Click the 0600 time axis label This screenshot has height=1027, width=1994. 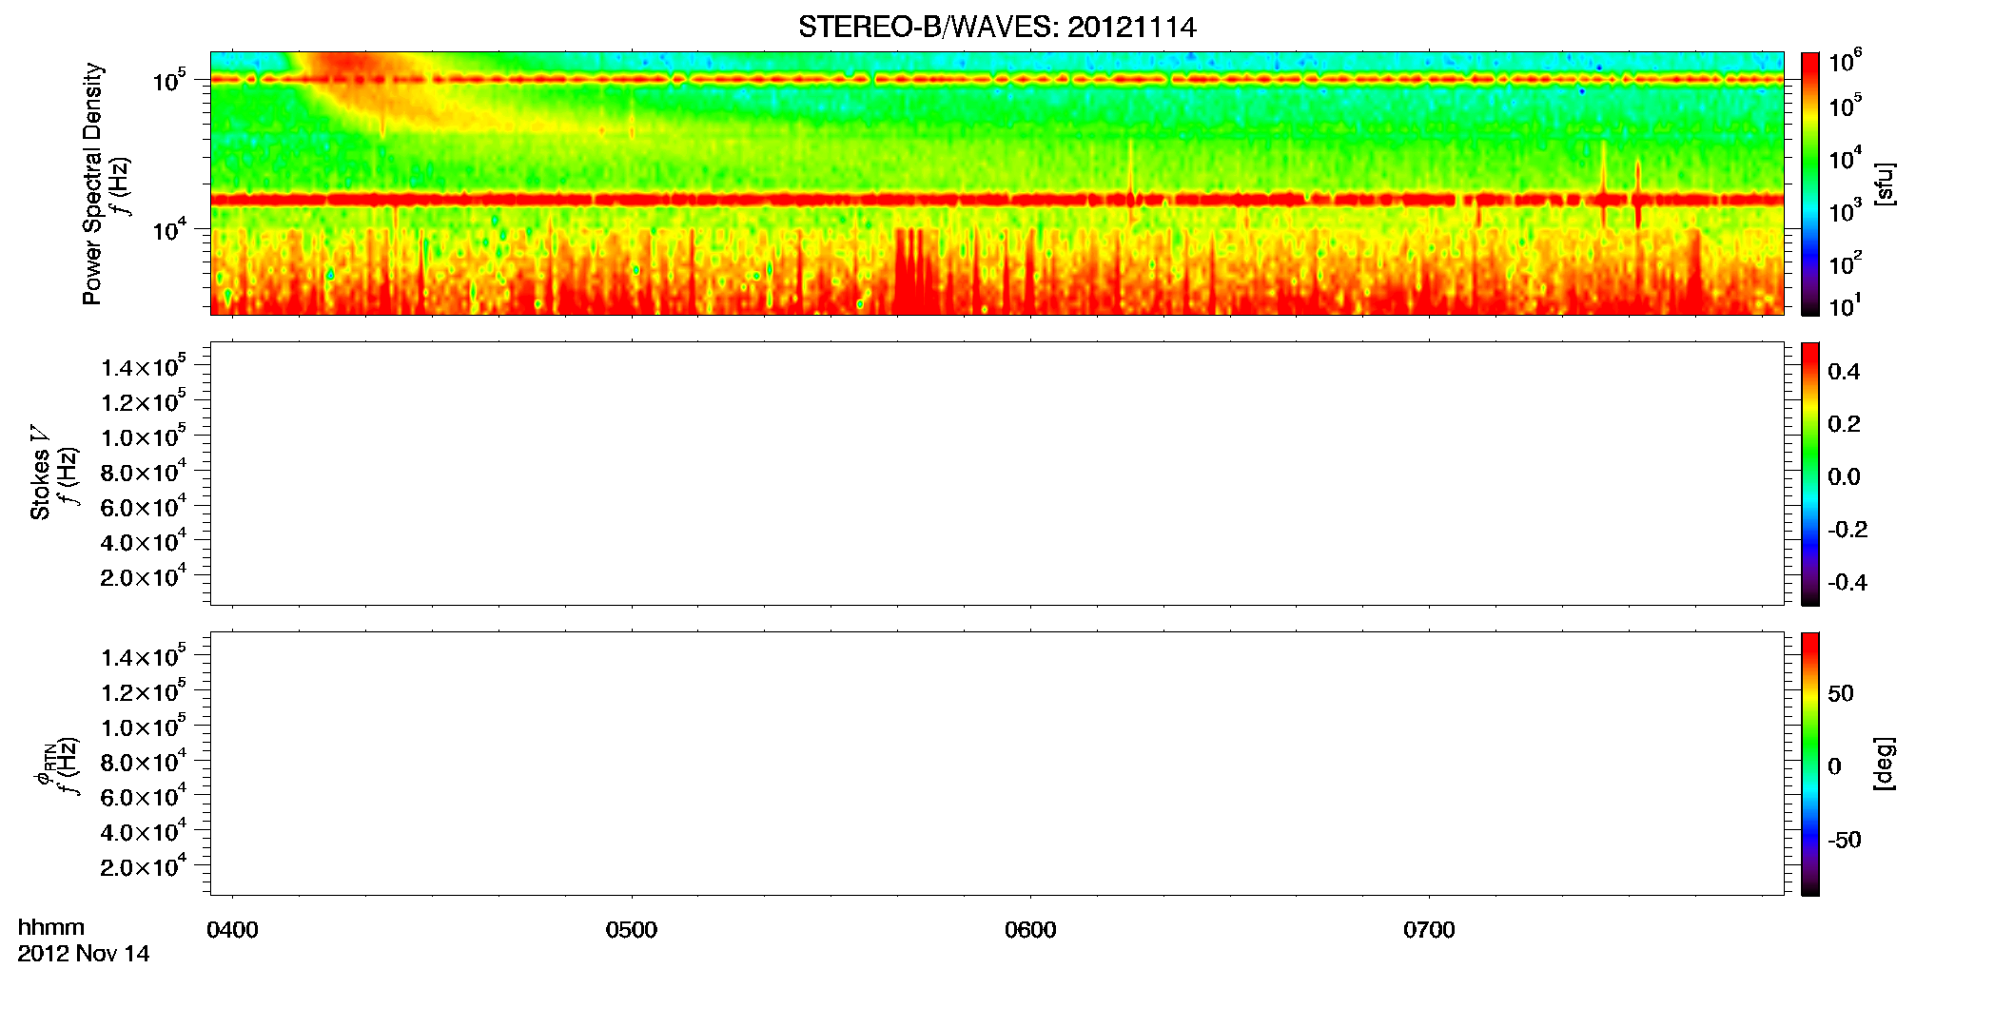(1030, 930)
